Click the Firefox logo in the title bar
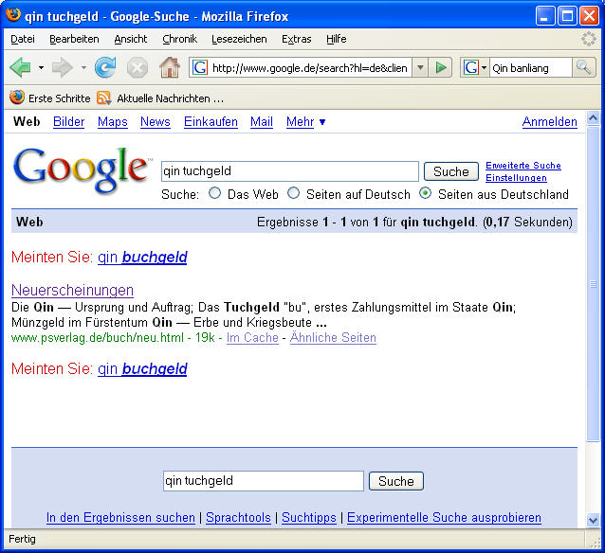This screenshot has width=605, height=553. [x=13, y=15]
